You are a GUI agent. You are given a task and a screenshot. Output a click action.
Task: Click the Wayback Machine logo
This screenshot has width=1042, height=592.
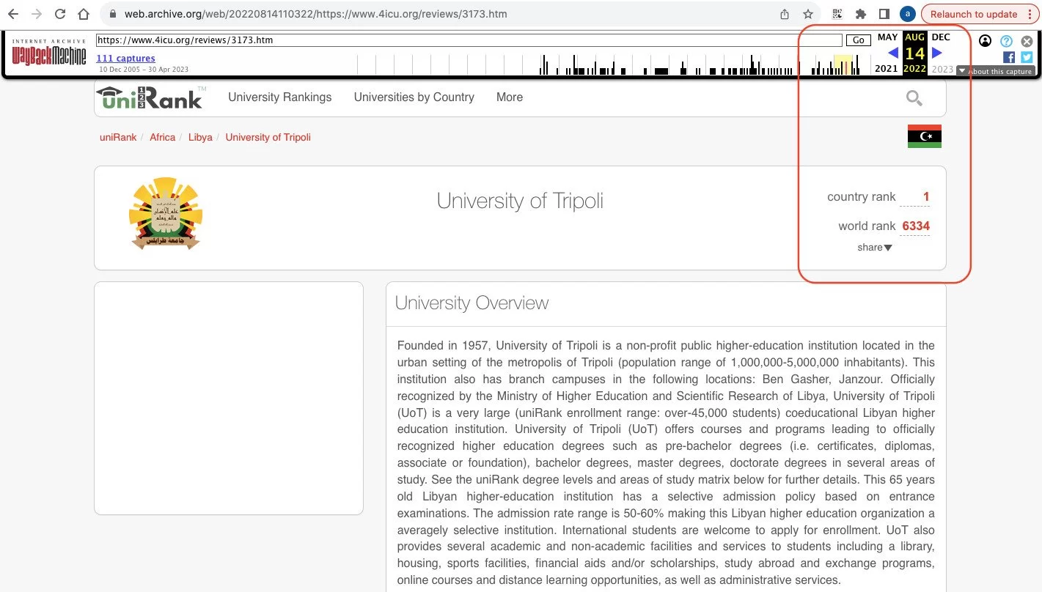tap(49, 53)
